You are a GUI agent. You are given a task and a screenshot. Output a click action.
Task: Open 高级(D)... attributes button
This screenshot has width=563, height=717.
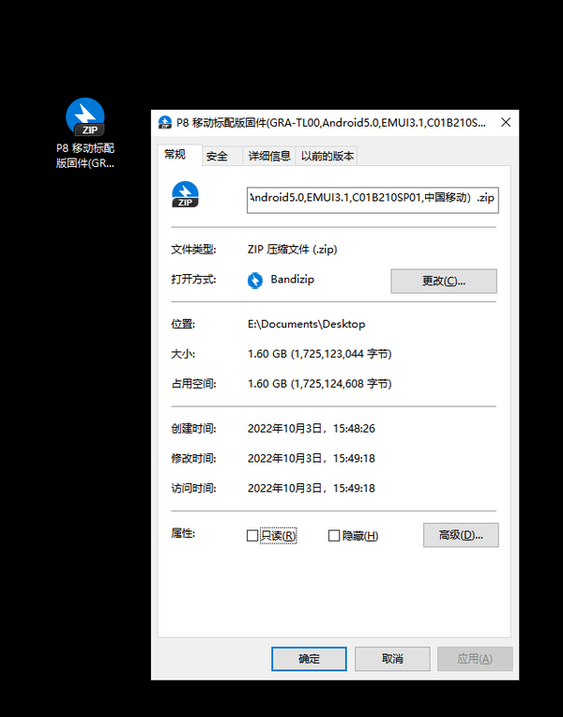(x=461, y=535)
